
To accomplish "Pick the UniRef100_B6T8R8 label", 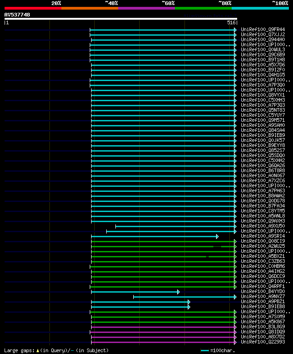I will pyautogui.click(x=263, y=170).
